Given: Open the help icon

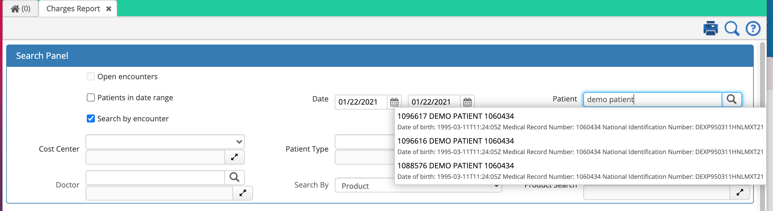Looking at the screenshot, I should 753,28.
